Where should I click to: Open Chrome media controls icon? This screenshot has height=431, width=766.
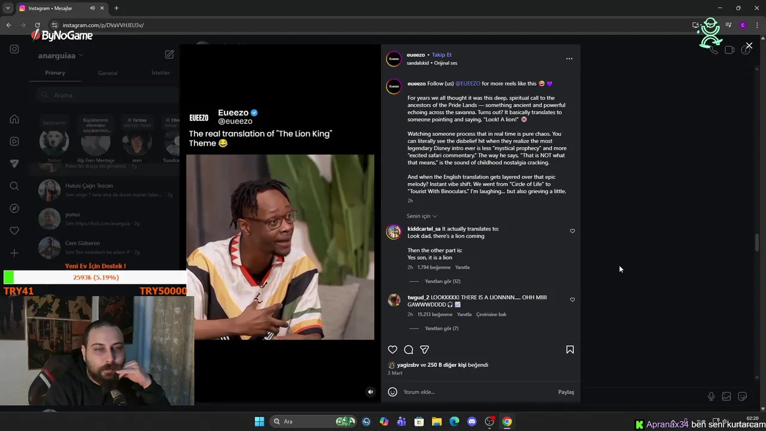[728, 25]
